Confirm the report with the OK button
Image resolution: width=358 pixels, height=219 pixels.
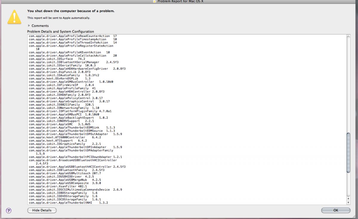pos(336,210)
